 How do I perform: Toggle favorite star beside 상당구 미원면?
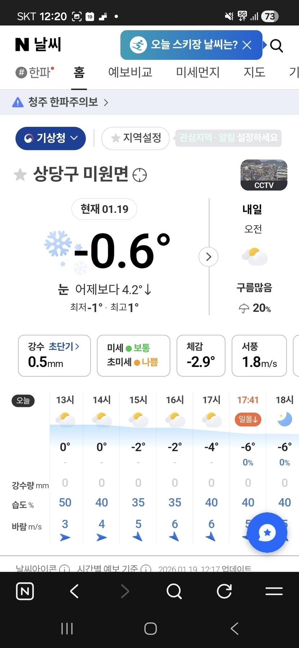pos(20,175)
